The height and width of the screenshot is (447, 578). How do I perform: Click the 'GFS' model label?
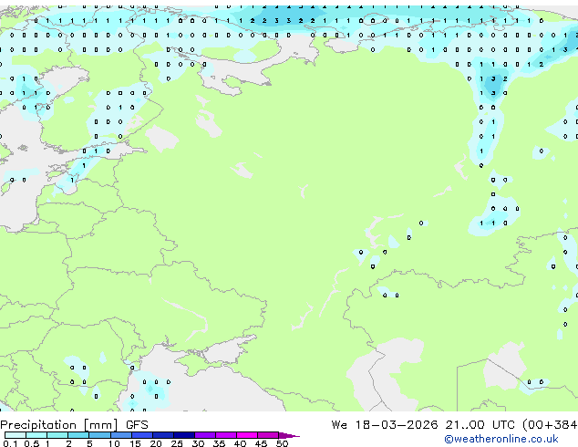click(x=137, y=425)
